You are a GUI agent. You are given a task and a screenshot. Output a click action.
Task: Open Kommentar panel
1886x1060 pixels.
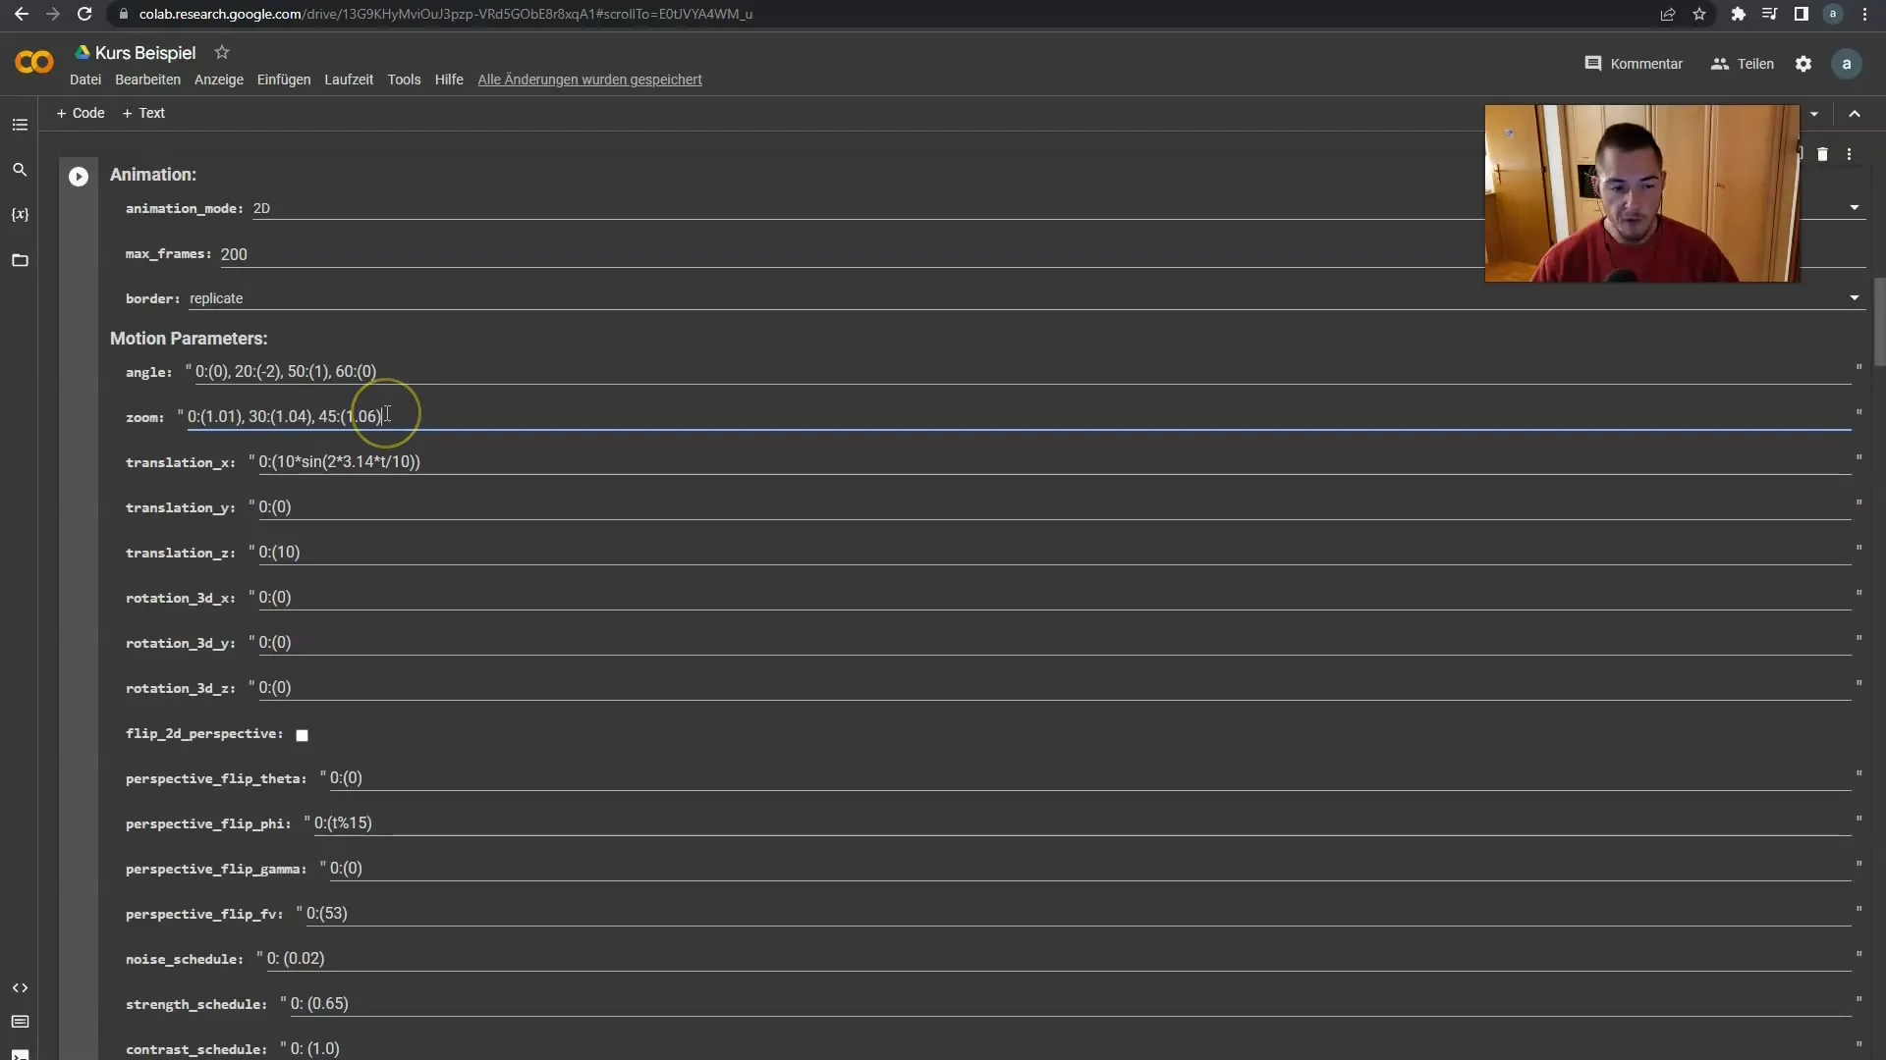1634,64
